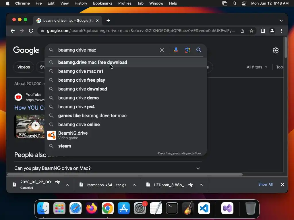Image resolution: width=294 pixels, height=220 pixels.
Task: Choose suggestion 'beamng drive ps4'
Action: pos(126,107)
